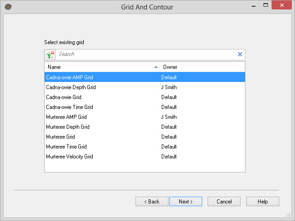Viewport: 295px width, 221px height.
Task: Select the Cadna-owie Time Grid item
Action: coord(69,107)
